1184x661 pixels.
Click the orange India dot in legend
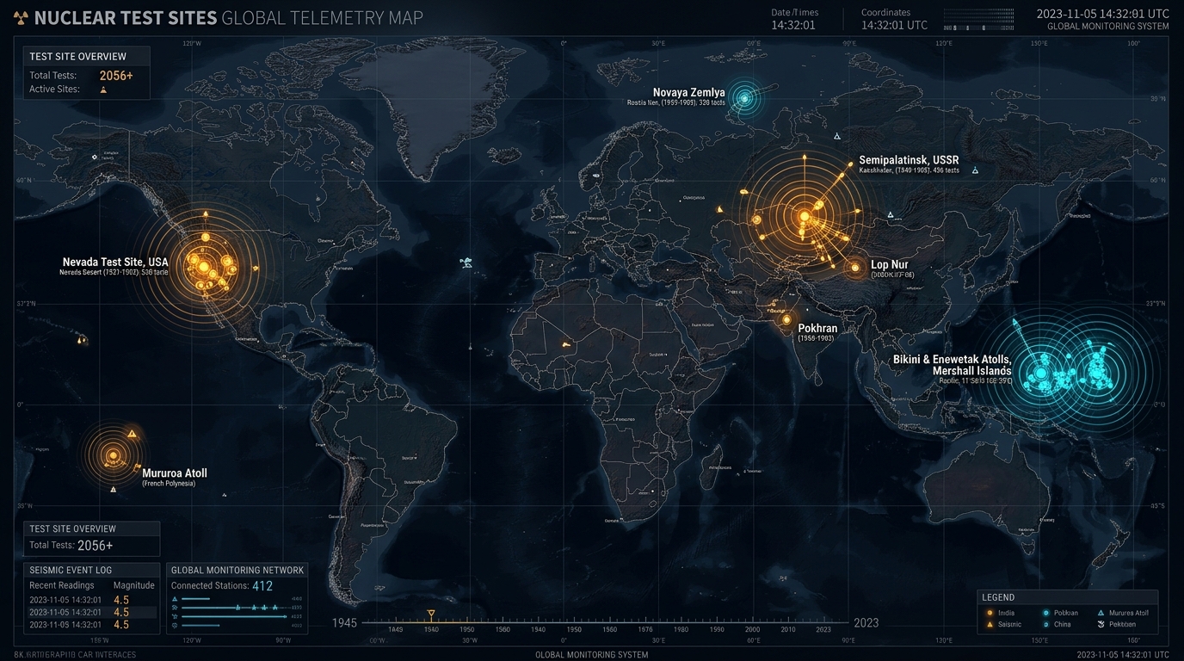[990, 613]
